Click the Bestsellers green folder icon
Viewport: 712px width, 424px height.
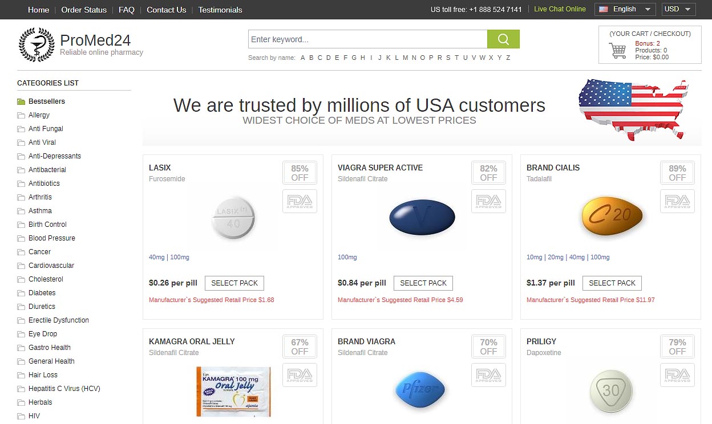click(x=21, y=101)
